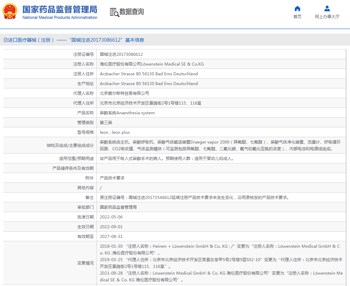Viewport: 350px width, 286px height.
Task: Click 数据查询 heading text
Action: (x=132, y=11)
